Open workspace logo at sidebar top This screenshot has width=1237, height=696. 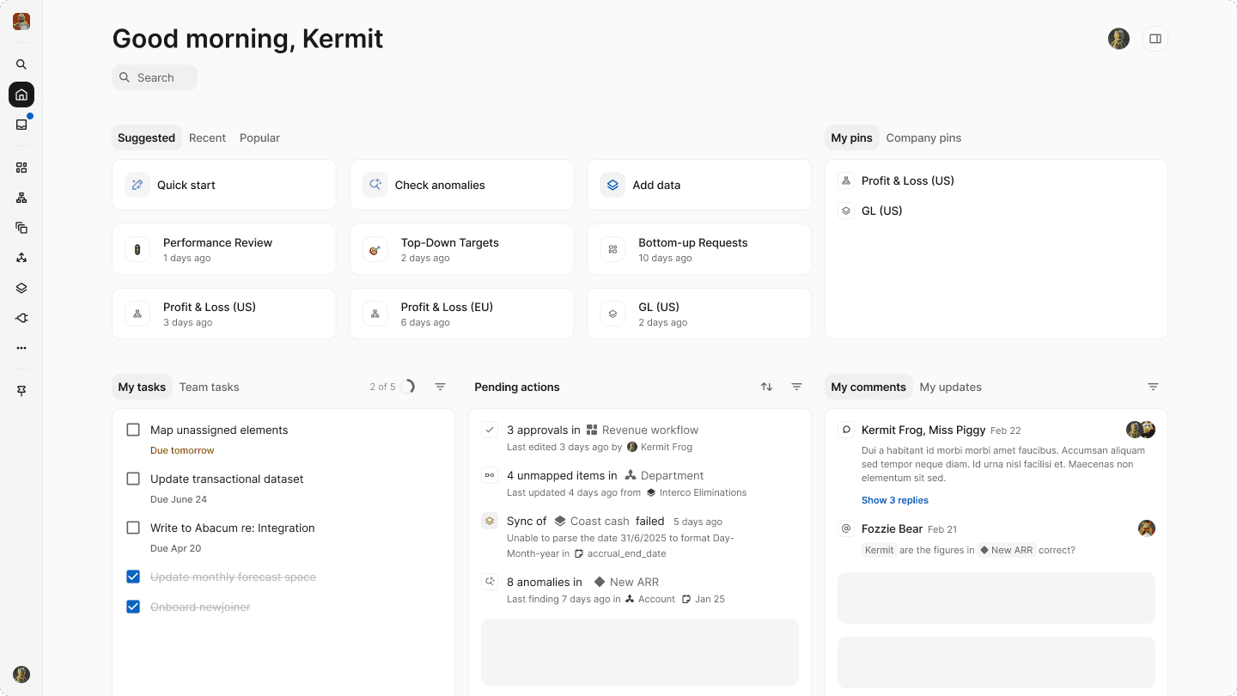point(21,21)
